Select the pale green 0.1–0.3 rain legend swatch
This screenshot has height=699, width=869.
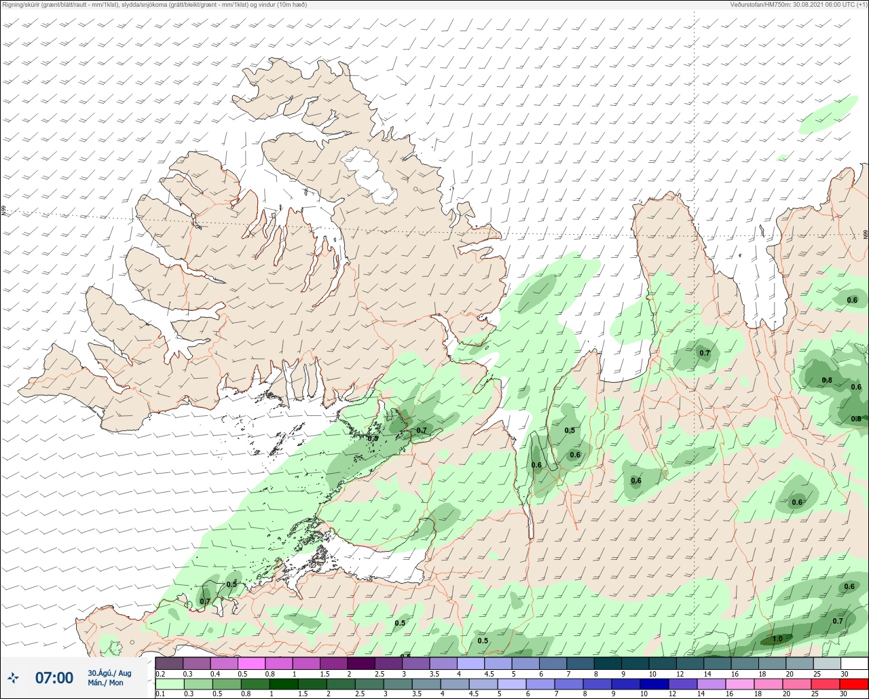click(x=169, y=684)
